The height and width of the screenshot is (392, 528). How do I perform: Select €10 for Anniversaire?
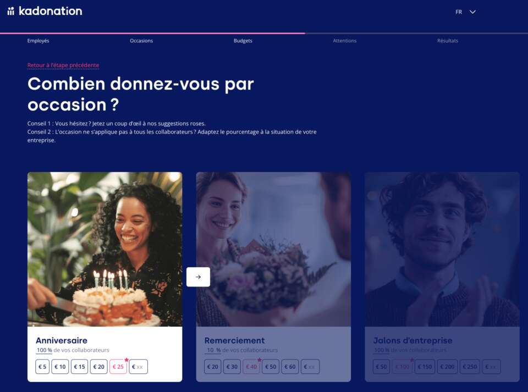coord(60,367)
